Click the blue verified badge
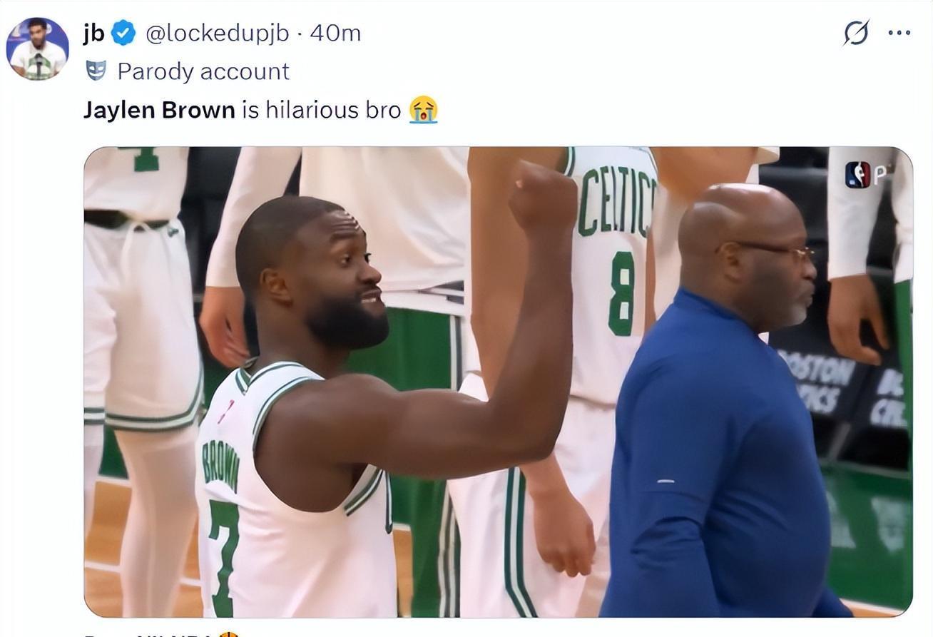This screenshot has width=933, height=637. tap(124, 33)
